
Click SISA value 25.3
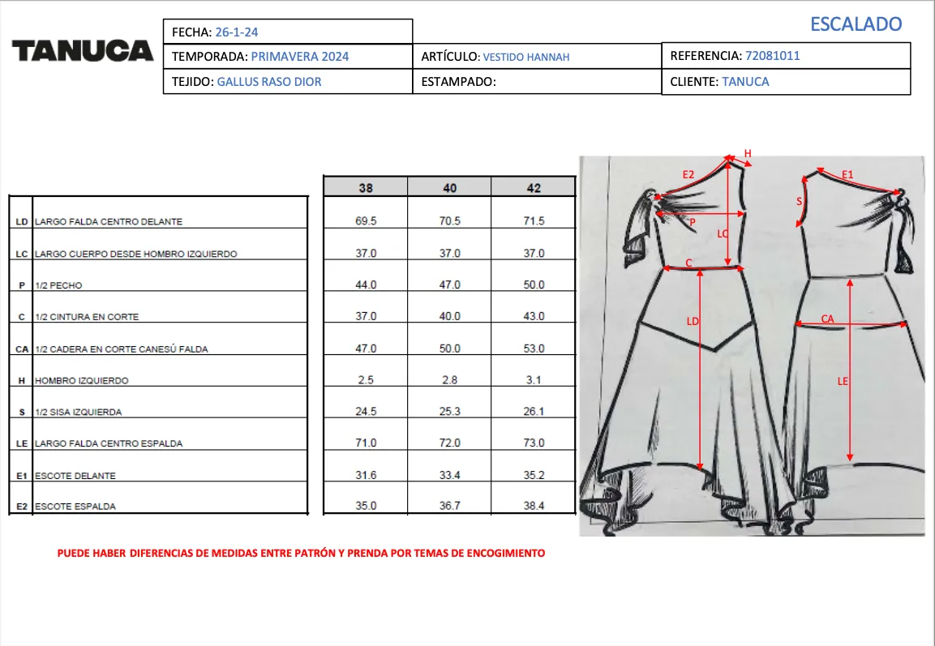click(x=449, y=411)
